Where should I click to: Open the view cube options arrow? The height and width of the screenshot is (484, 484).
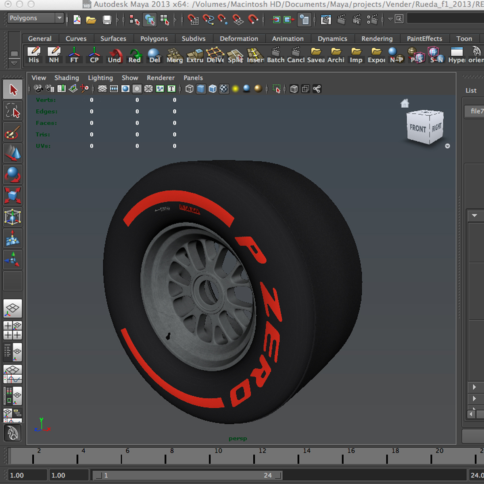tap(447, 146)
